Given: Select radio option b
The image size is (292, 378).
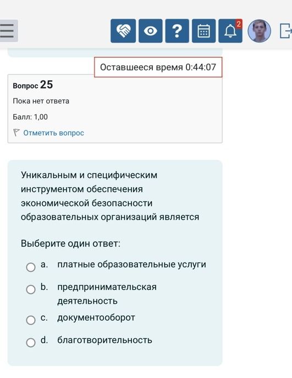Looking at the screenshot, I should tap(31, 289).
